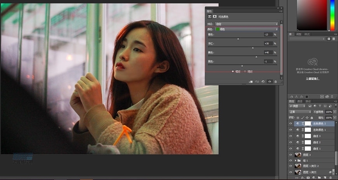Switch to the 样式 tab
The height and width of the screenshot is (180, 338).
(x=307, y=34)
